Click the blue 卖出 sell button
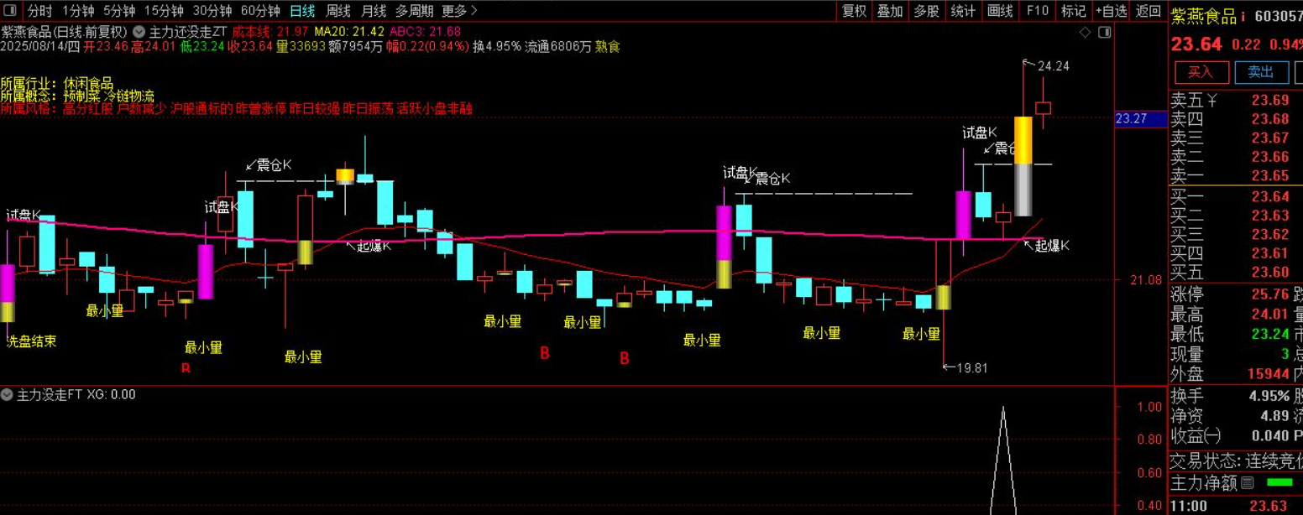1303x515 pixels. 1260,72
